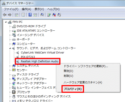Image resolution: width=125 pixels, height=102 pixels.
Task: Select the システム デバイス tree row
Action: (28, 66)
